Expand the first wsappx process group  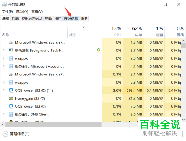pos(4,58)
